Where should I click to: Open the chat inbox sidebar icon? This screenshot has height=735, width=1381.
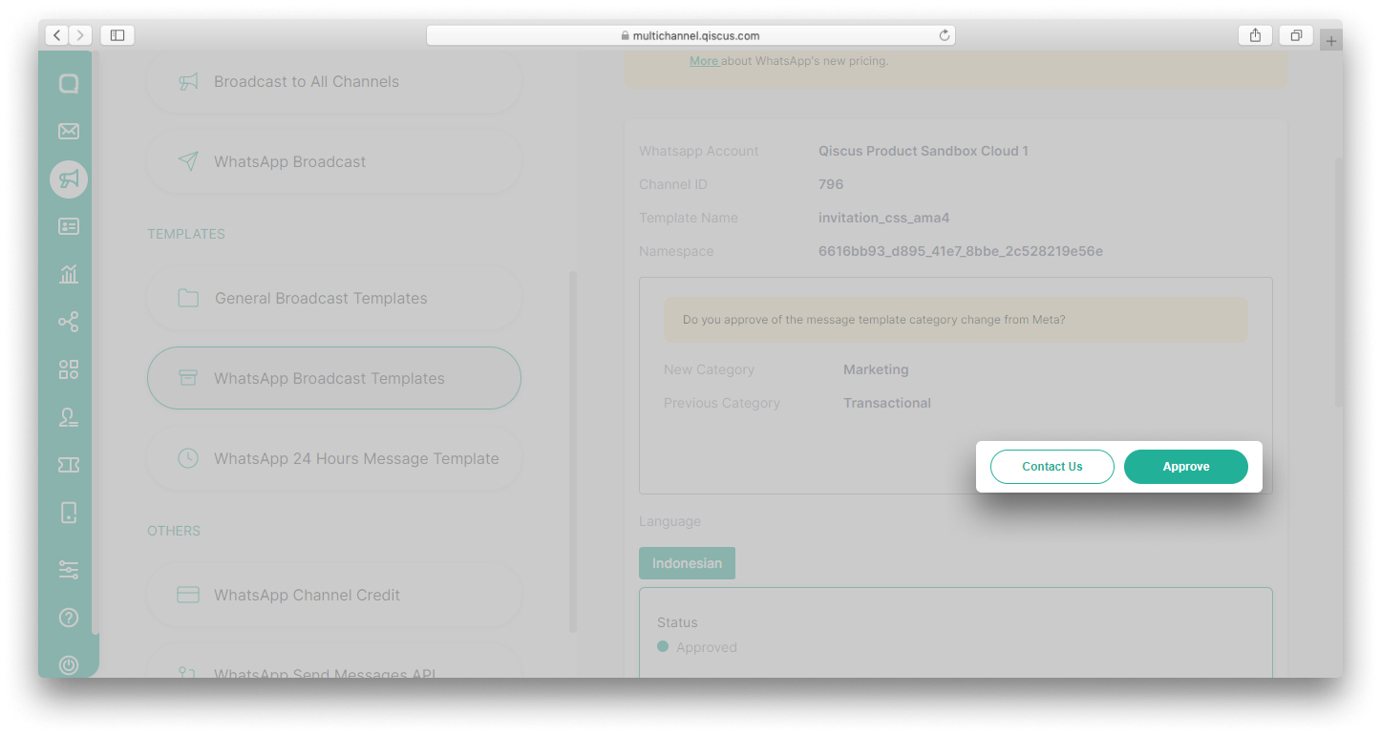click(69, 84)
